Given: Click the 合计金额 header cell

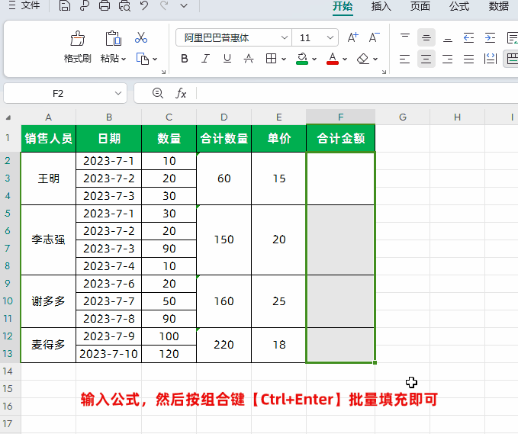Looking at the screenshot, I should [340, 138].
